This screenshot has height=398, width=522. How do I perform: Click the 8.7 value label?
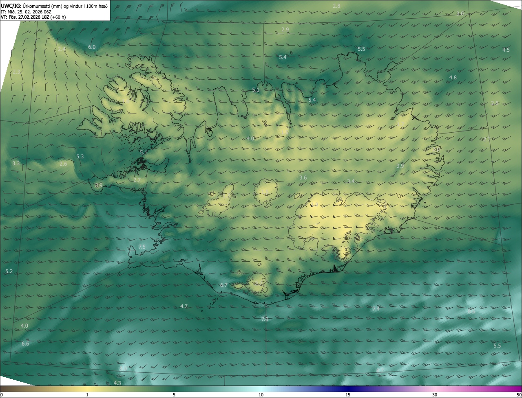coord(380,370)
